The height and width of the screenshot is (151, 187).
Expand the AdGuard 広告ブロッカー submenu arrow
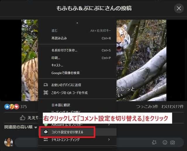[x=109, y=124]
